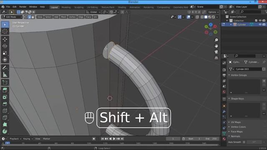
Task: Select the Rotate tool
Action: pos(5,46)
